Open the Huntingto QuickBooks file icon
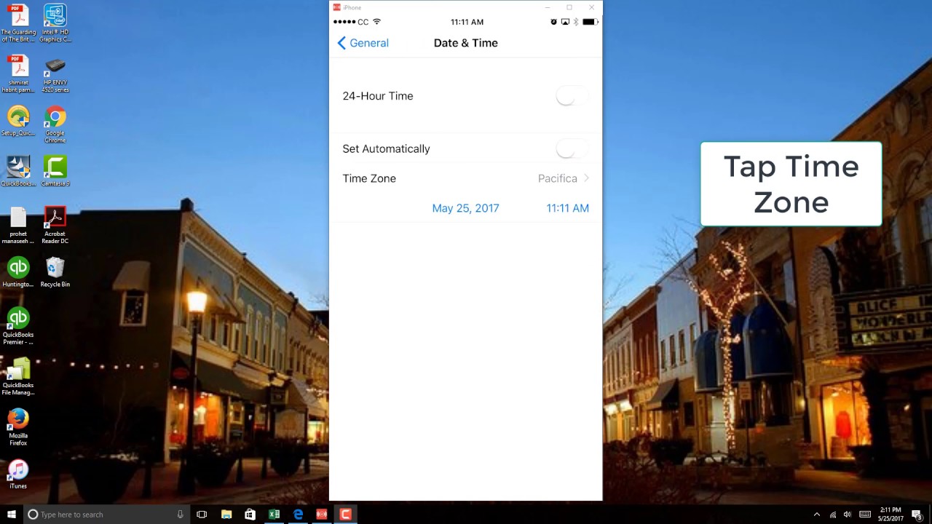The width and height of the screenshot is (932, 524). coord(18,272)
